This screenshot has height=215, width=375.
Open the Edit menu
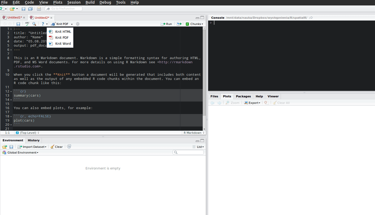(x=16, y=2)
